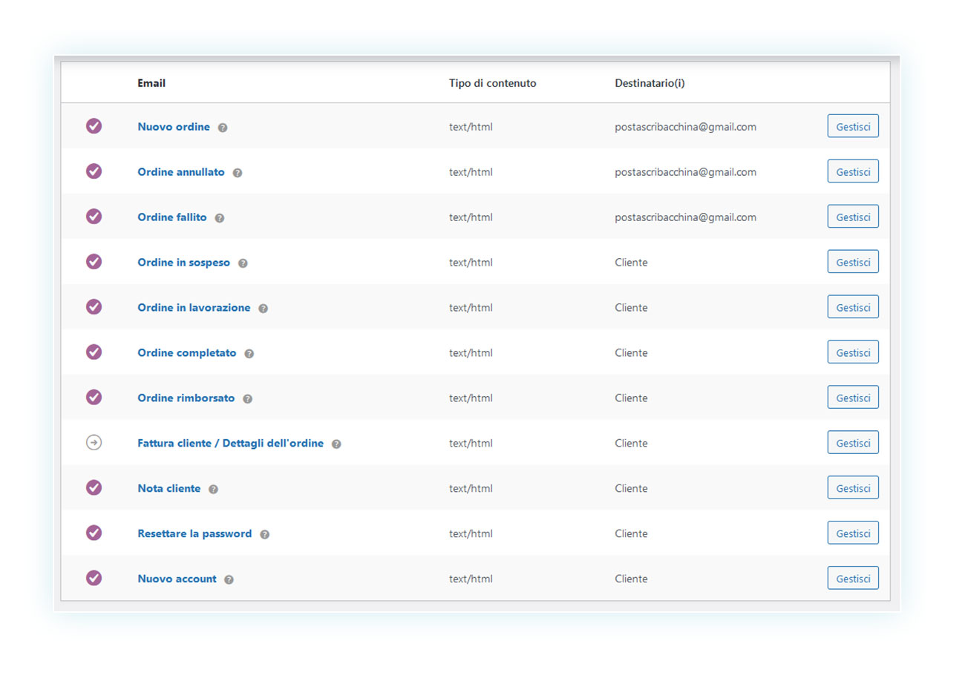Click Cliente recipient in Fattura cliente row

631,444
